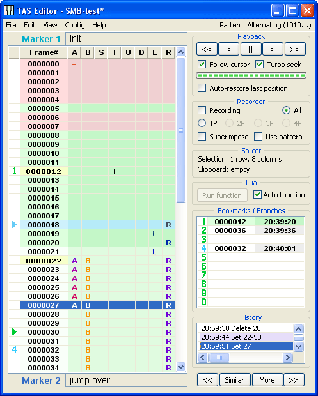
Task: Jump forward to next marker in Playback
Action: coord(295,49)
